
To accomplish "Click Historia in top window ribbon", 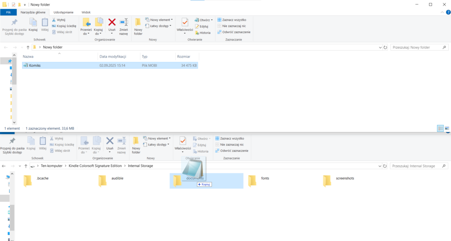I will [203, 33].
